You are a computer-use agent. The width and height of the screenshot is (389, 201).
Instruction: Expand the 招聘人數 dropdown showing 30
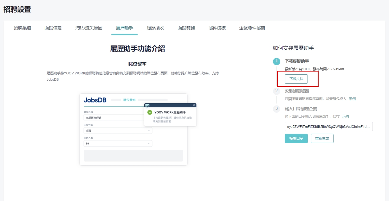click(118, 143)
